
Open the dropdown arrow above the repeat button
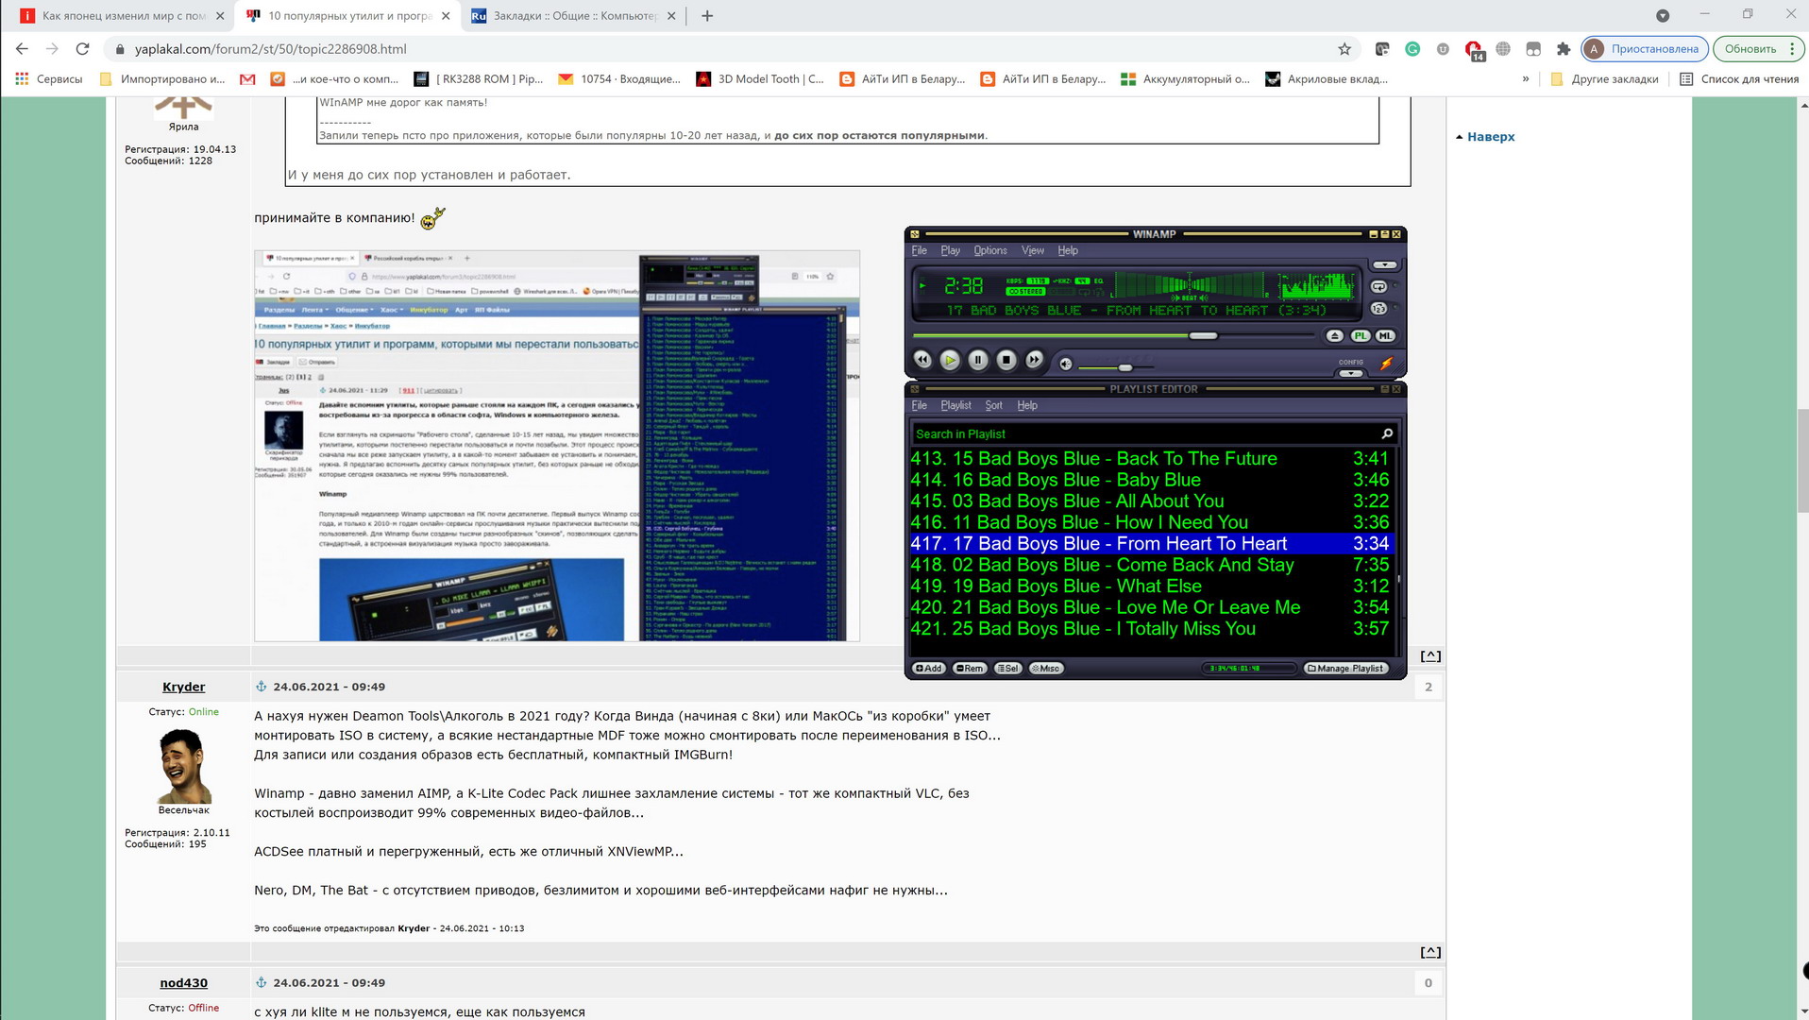pyautogui.click(x=1384, y=265)
